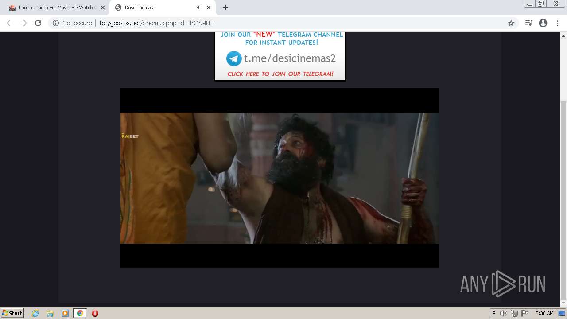567x319 pixels.
Task: Minimize the Chrome window
Action: 530,4
